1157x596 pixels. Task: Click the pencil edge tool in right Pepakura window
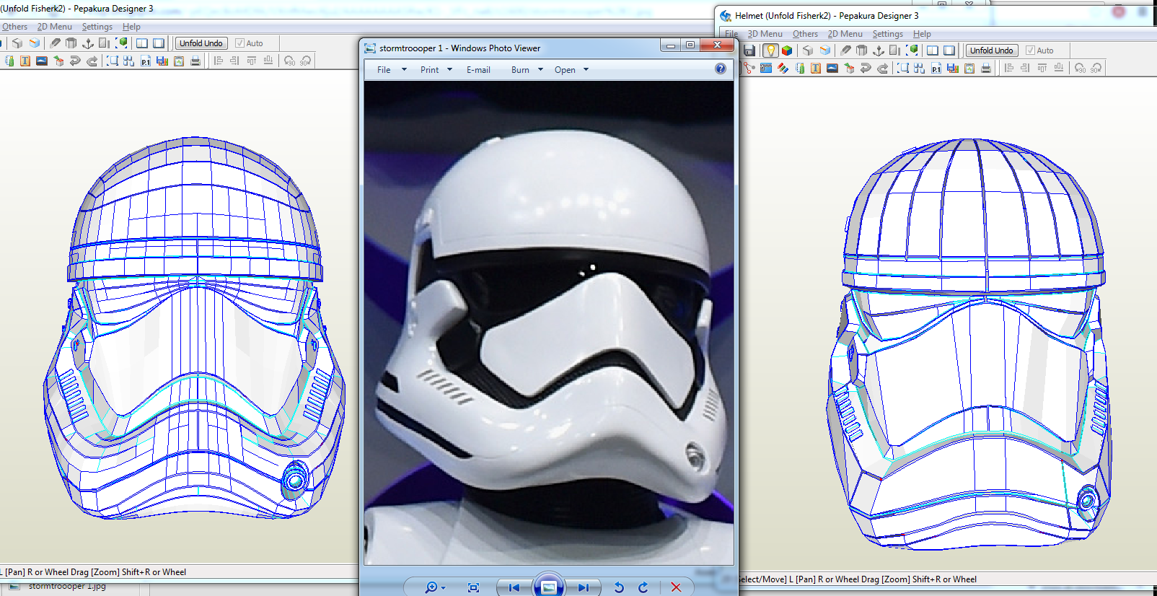click(x=845, y=51)
